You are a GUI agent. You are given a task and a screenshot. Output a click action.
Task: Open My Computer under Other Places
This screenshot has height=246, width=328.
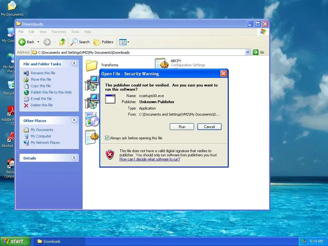click(x=41, y=136)
